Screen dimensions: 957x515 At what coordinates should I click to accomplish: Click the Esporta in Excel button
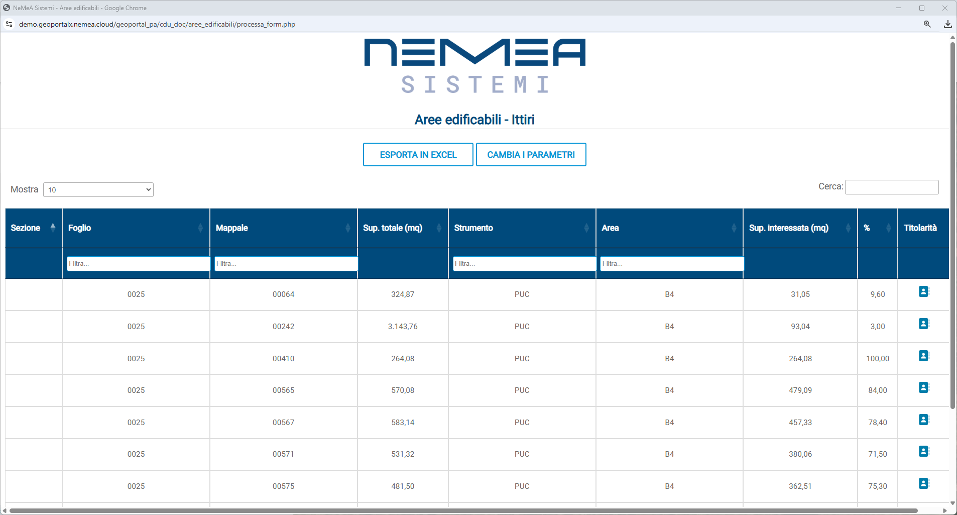(418, 155)
